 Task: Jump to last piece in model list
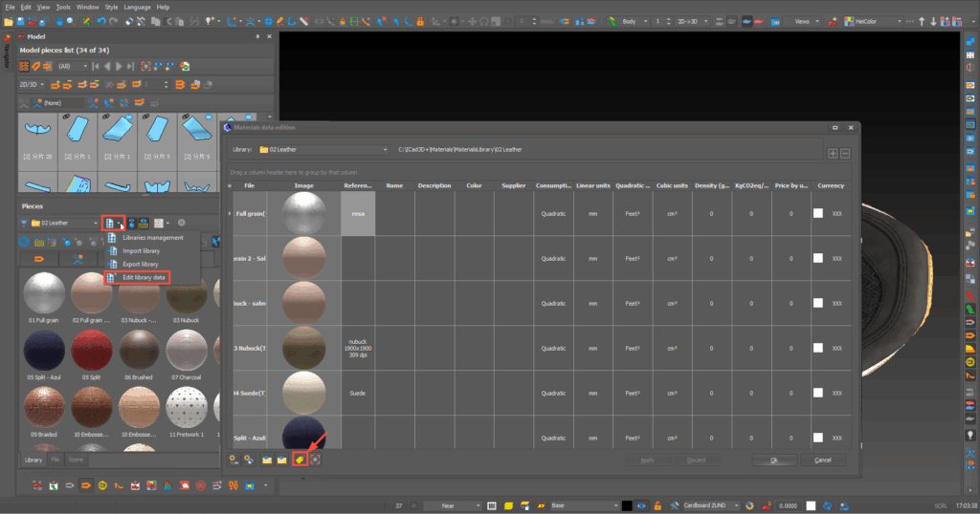pos(131,66)
